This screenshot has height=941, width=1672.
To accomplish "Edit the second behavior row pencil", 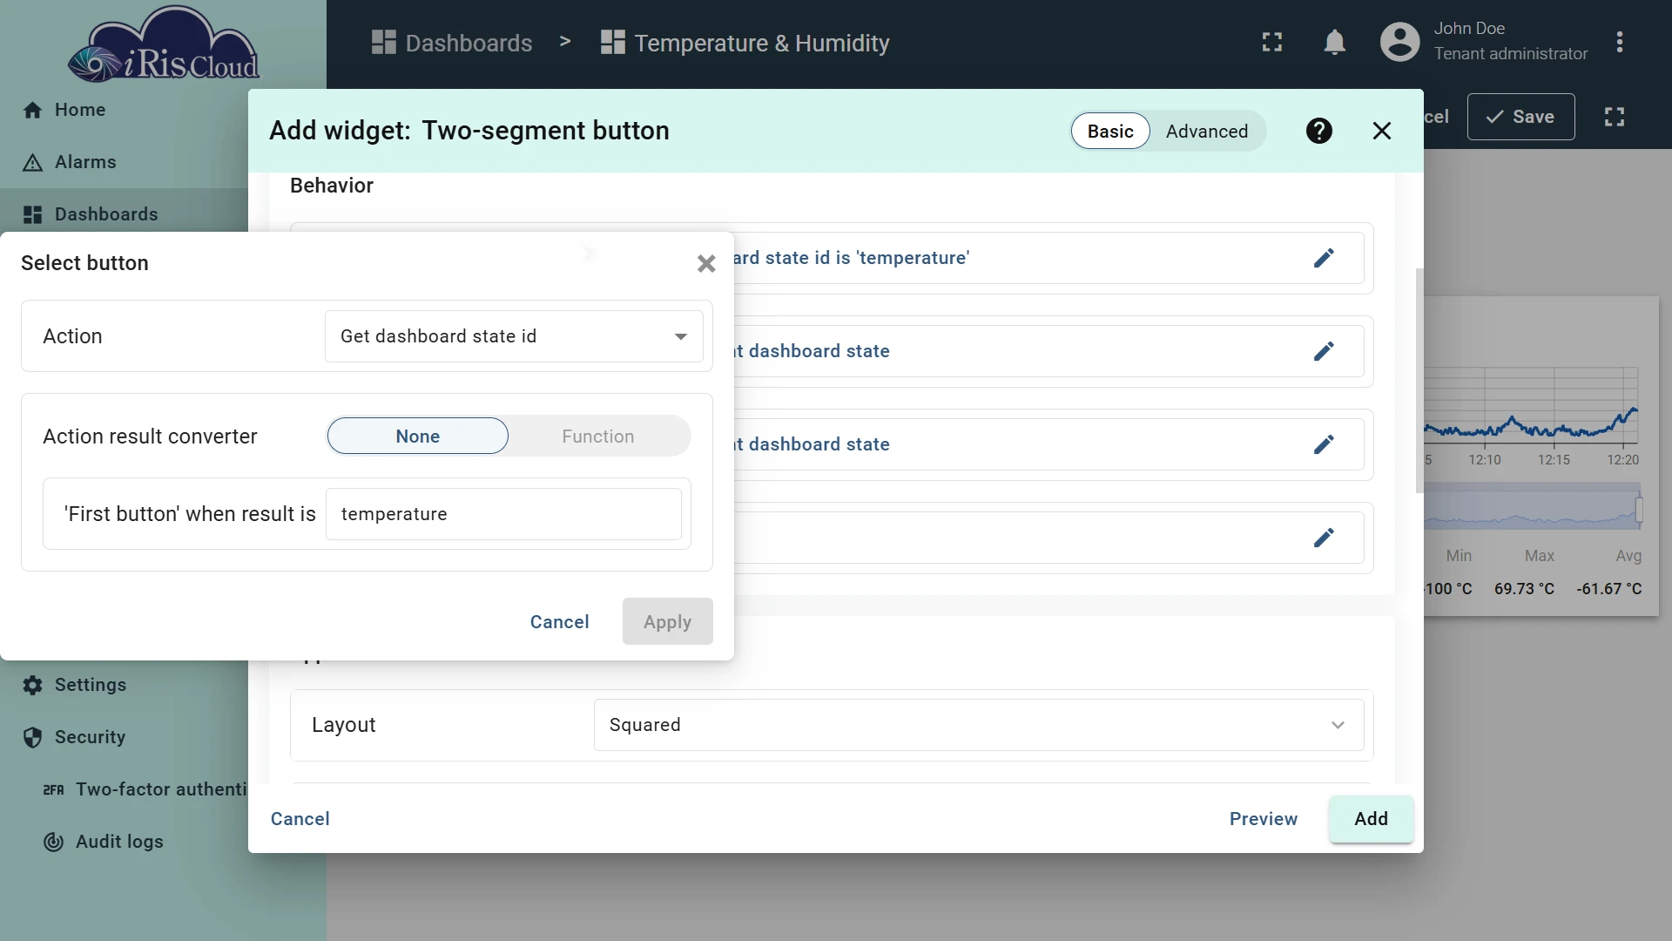I will (x=1324, y=351).
